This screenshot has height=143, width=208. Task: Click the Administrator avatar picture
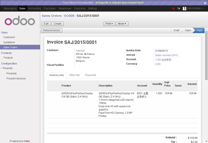coord(184,9)
